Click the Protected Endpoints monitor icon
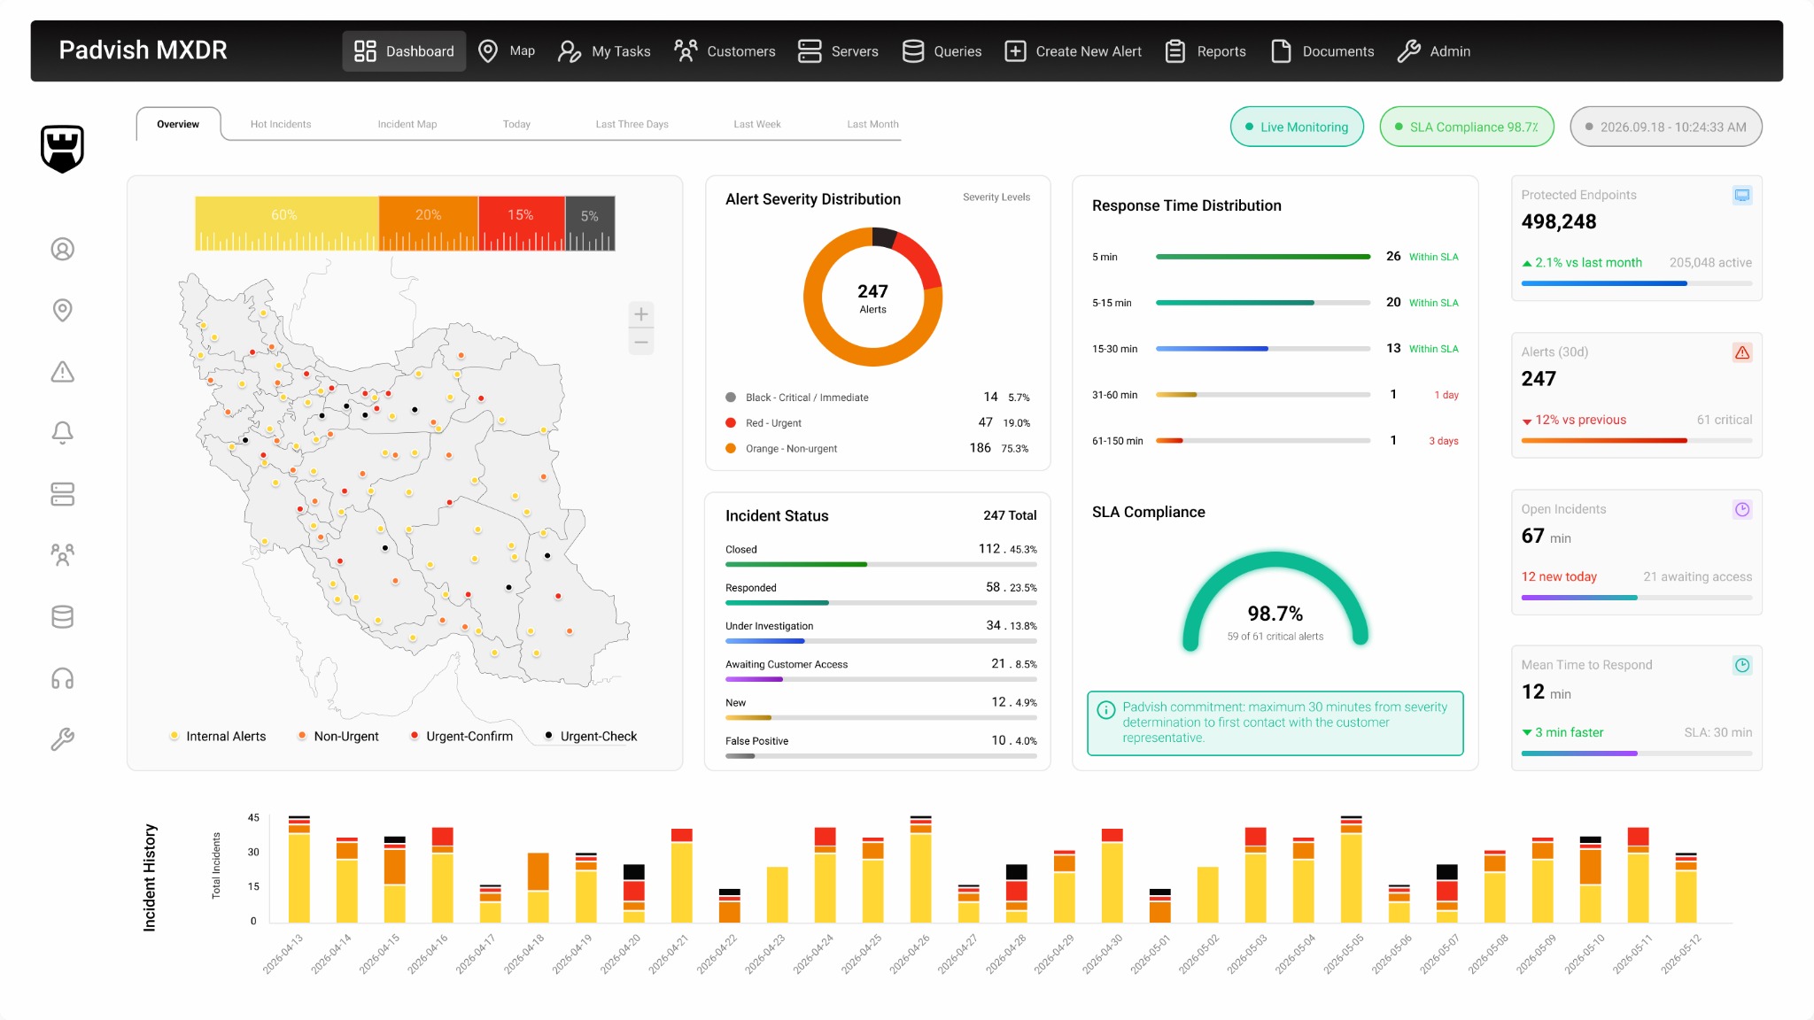1814x1020 pixels. pyautogui.click(x=1742, y=196)
